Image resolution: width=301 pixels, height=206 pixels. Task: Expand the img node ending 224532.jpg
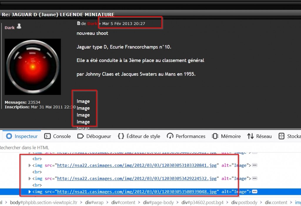point(29,179)
